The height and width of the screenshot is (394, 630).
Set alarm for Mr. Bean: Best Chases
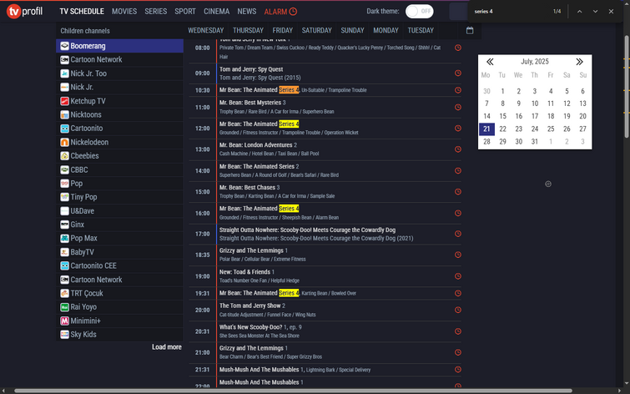[x=457, y=192]
